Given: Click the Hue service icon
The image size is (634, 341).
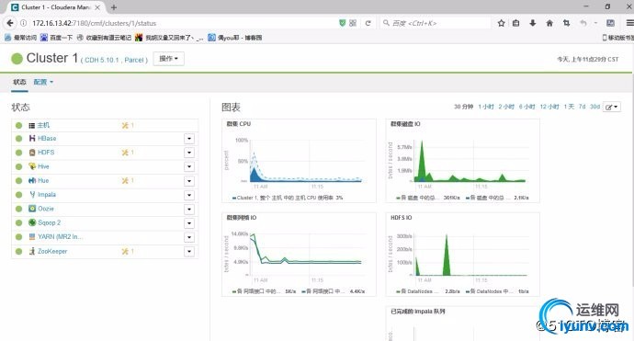Looking at the screenshot, I should [x=32, y=180].
